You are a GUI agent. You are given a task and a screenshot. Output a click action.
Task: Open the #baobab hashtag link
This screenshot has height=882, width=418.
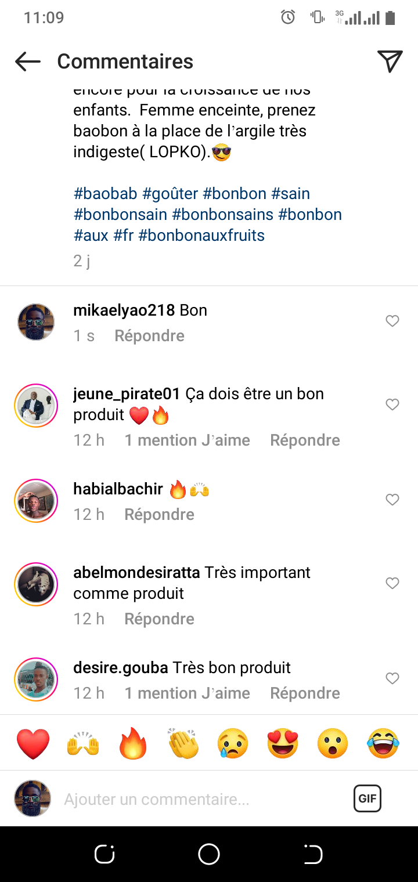(x=105, y=194)
